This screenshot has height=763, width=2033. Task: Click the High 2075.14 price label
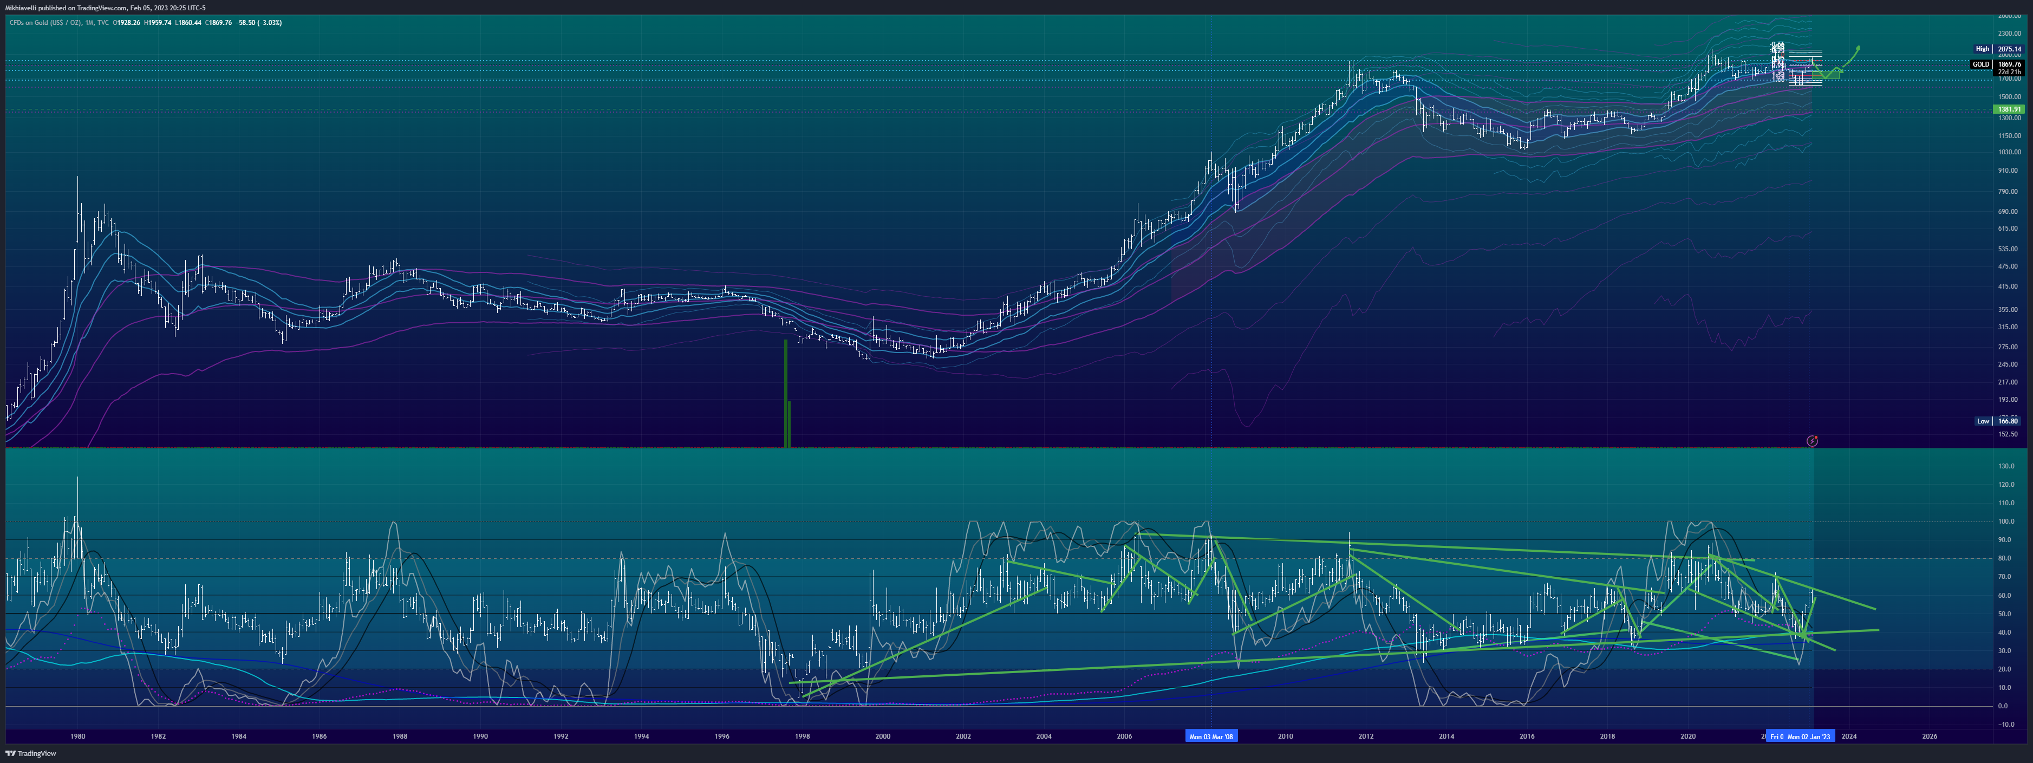coord(1998,49)
